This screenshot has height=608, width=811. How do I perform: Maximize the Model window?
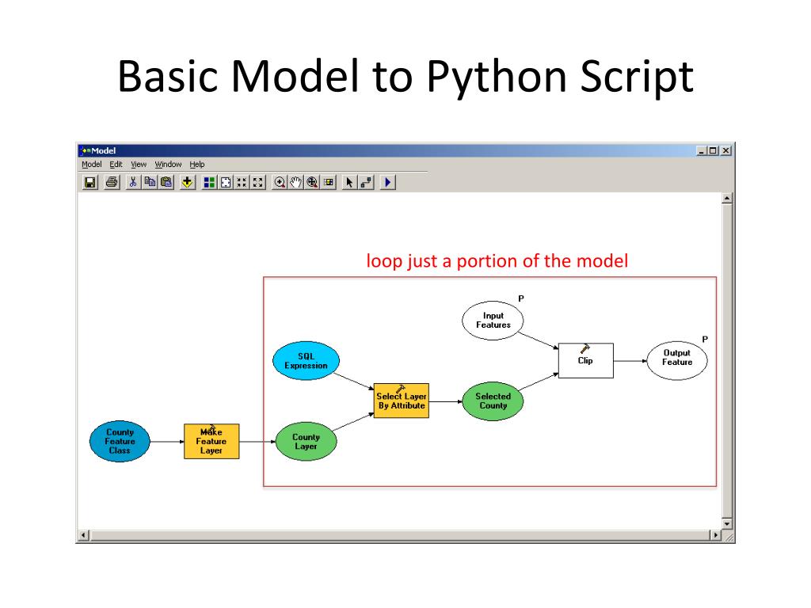[714, 150]
